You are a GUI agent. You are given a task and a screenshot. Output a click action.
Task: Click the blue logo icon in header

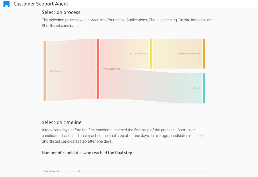pyautogui.click(x=6, y=4)
